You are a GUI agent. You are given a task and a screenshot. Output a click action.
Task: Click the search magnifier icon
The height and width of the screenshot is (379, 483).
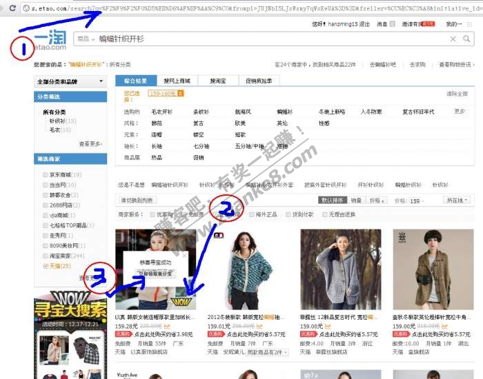click(x=466, y=39)
